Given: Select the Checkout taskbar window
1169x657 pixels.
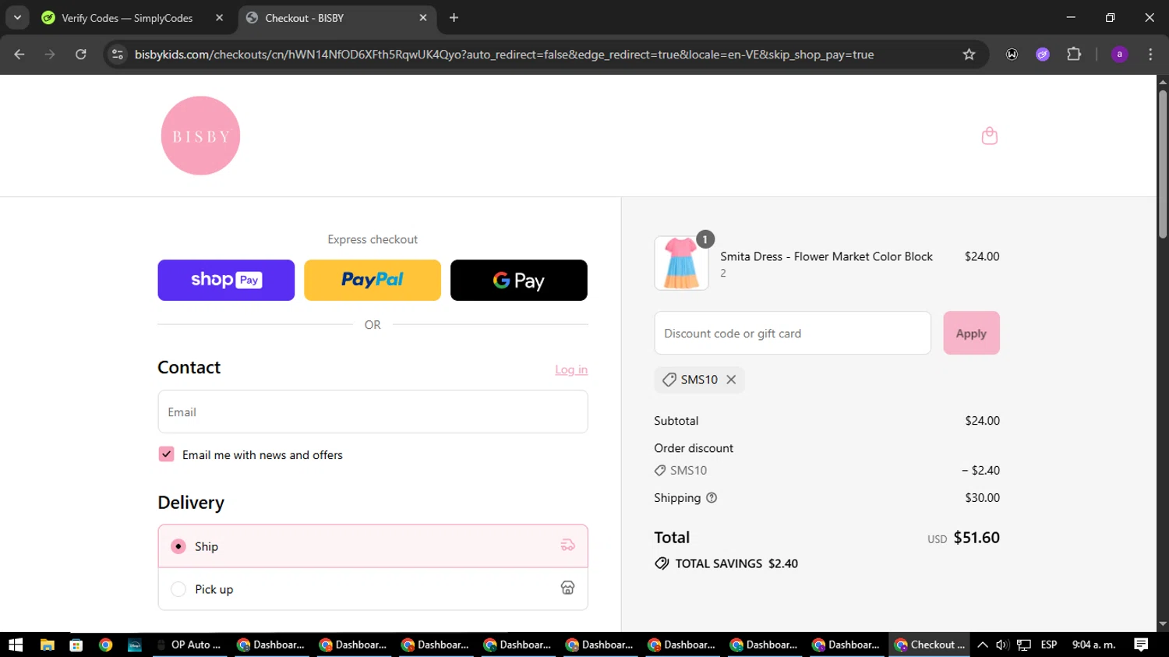Looking at the screenshot, I should [930, 645].
